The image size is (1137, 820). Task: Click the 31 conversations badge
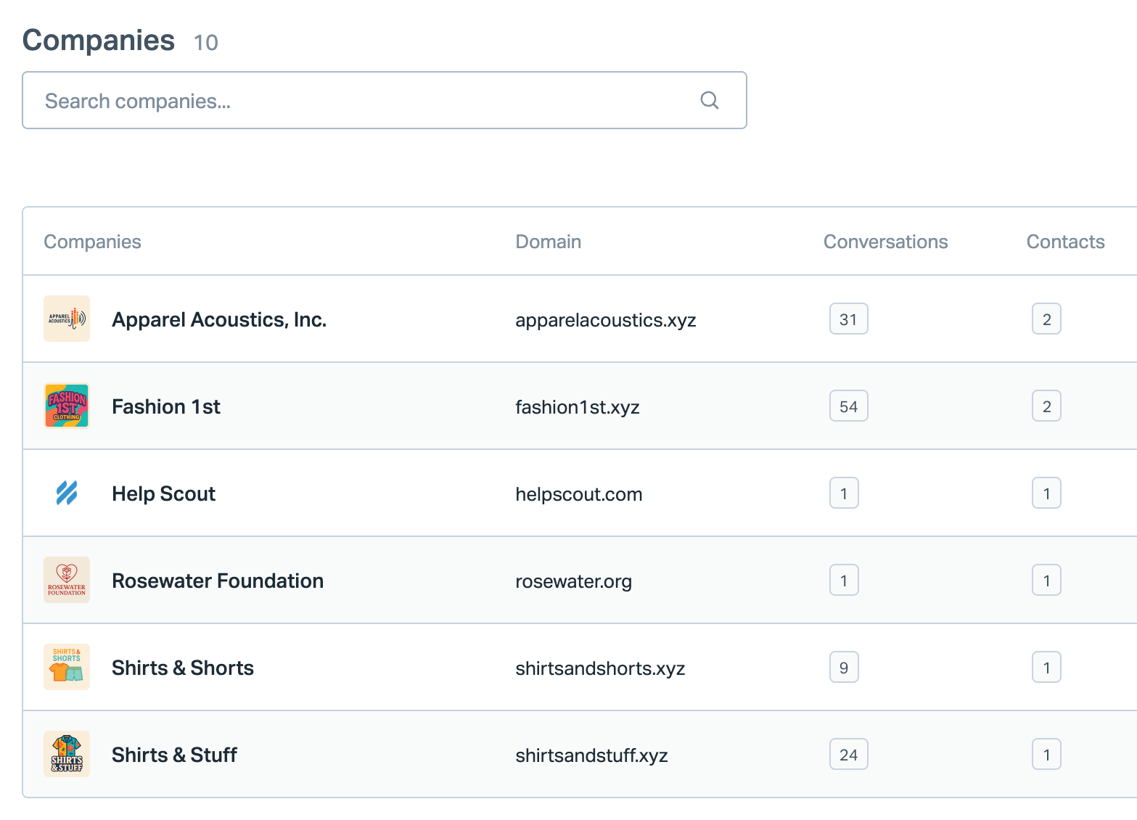pyautogui.click(x=848, y=319)
